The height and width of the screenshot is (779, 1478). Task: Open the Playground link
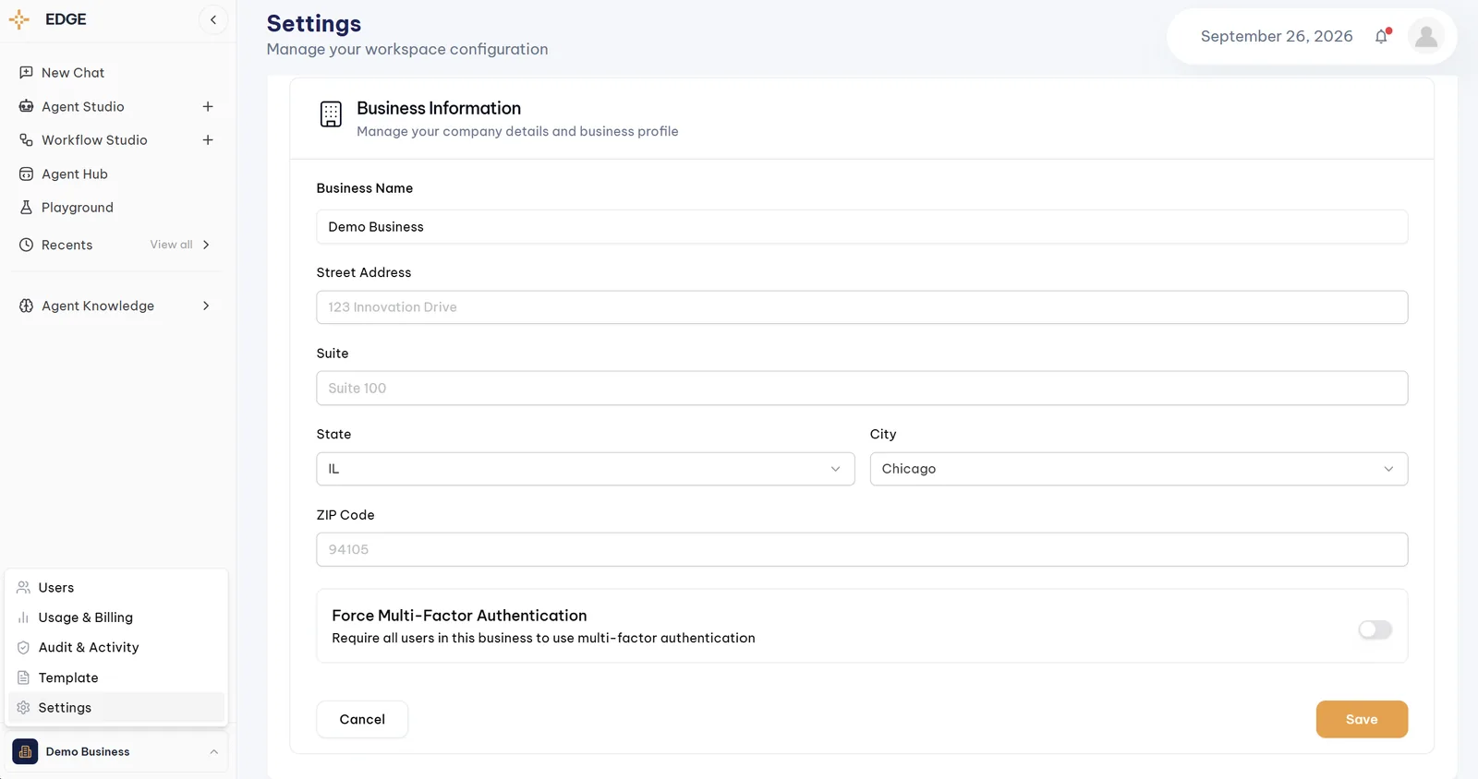pos(78,208)
